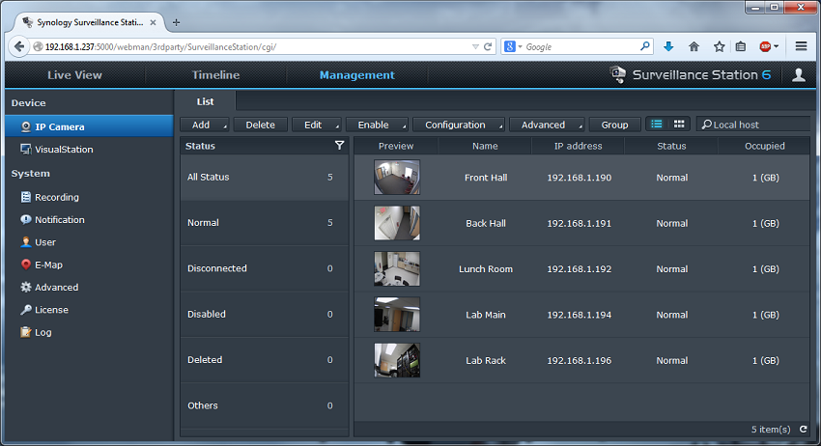Image resolution: width=821 pixels, height=446 pixels.
Task: Select IP address 192.168.1.192
Action: 580,269
